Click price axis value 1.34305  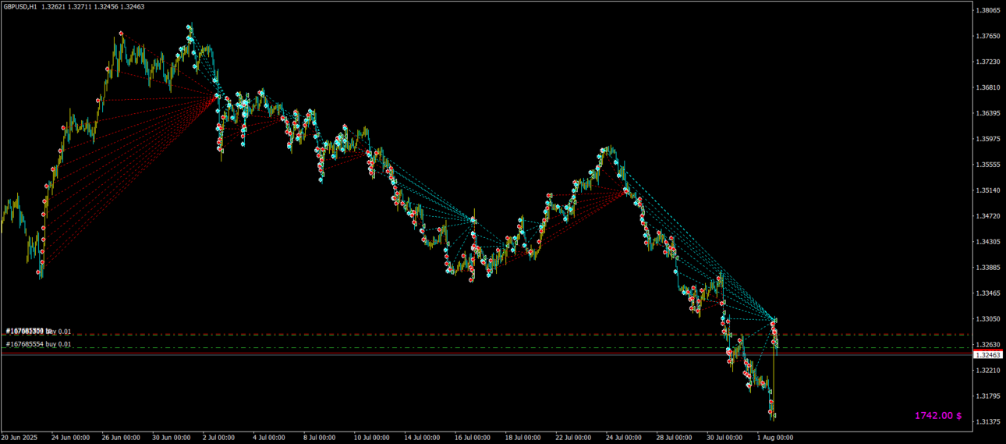988,242
